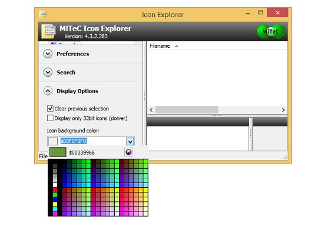
Task: Select the green $00339966 preview swatch
Action: point(58,152)
